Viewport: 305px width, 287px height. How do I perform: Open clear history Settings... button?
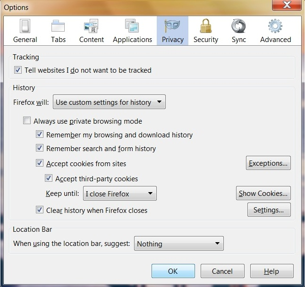pos(269,210)
